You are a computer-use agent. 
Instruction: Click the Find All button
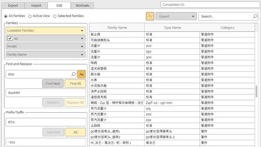coord(75,83)
